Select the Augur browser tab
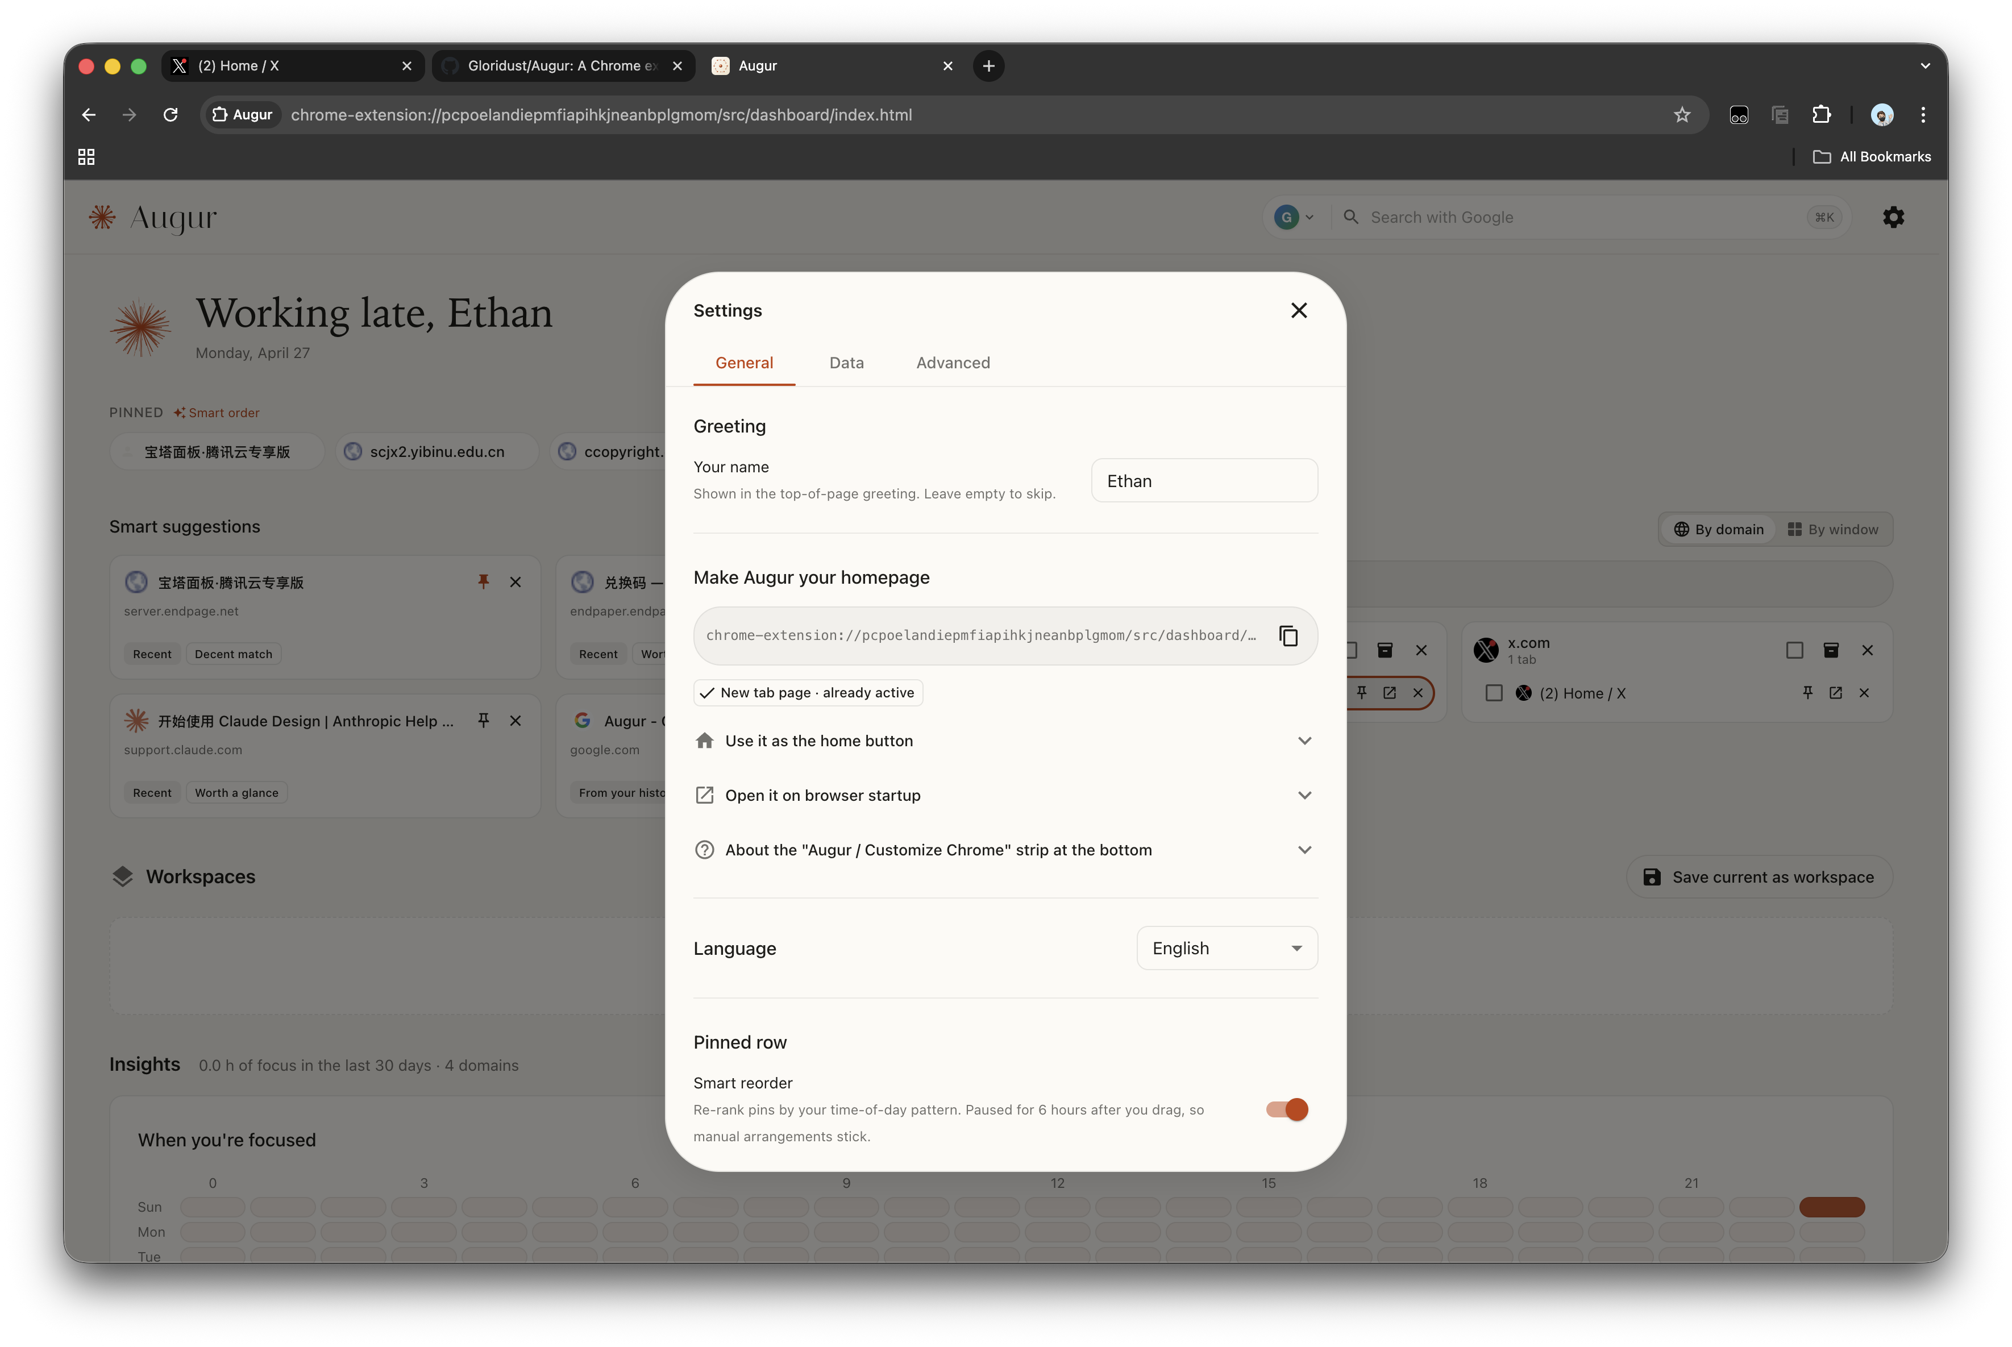 point(833,65)
